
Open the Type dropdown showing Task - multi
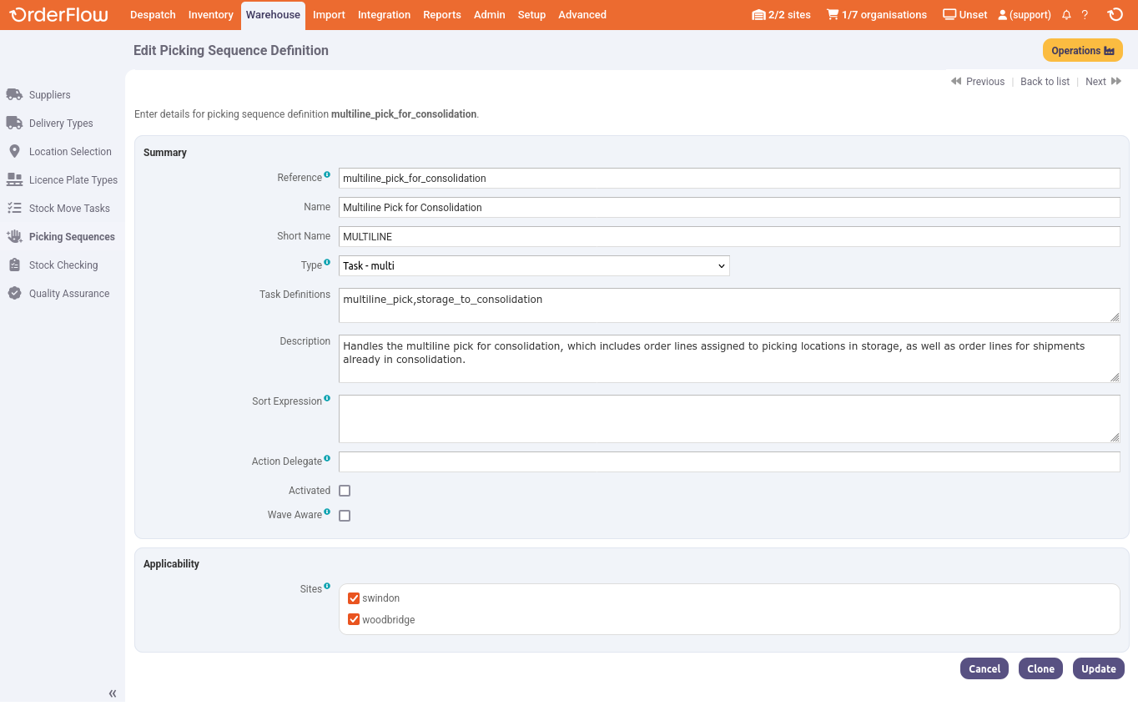pos(534,265)
